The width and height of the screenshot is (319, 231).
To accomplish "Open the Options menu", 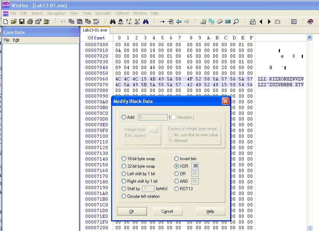I will pyautogui.click(x=122, y=13).
